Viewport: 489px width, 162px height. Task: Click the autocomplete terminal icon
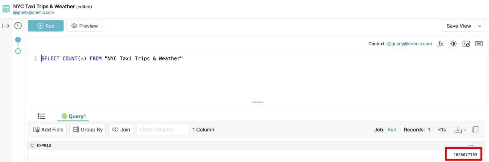tap(466, 44)
